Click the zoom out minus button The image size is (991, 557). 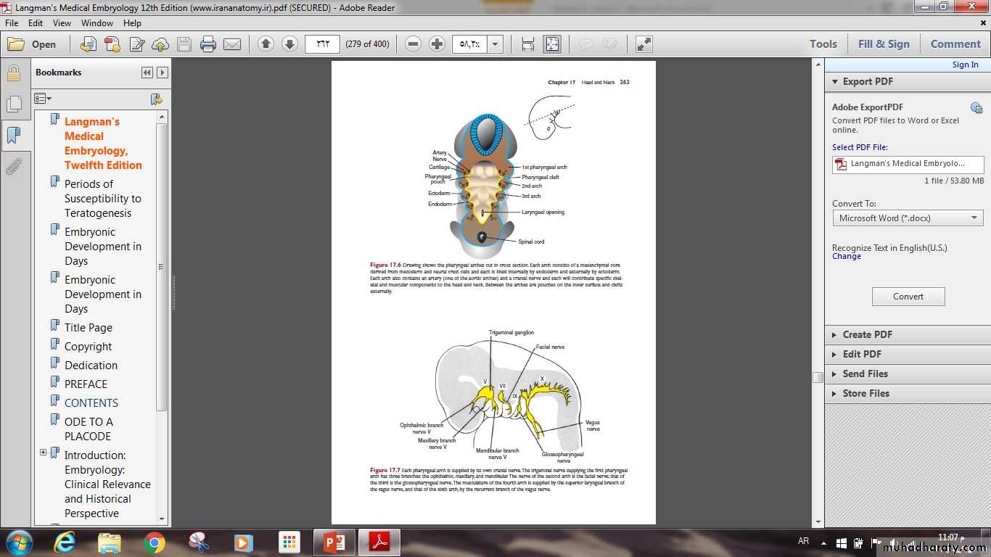click(413, 44)
